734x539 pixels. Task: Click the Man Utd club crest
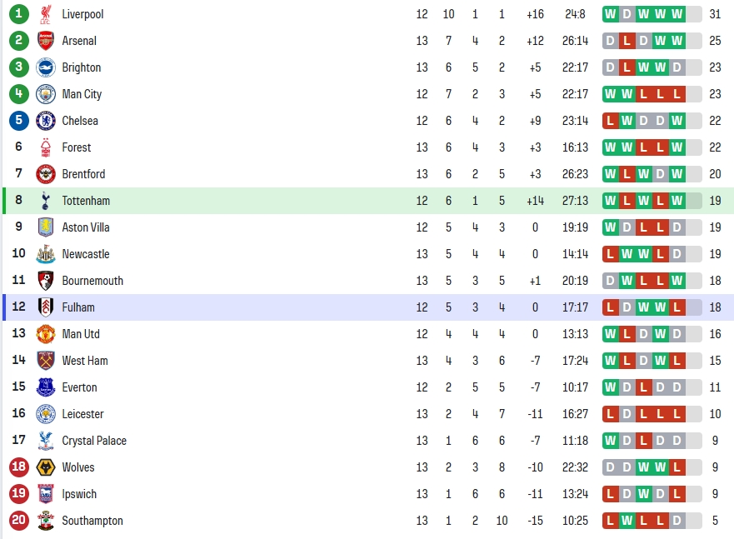pyautogui.click(x=46, y=334)
